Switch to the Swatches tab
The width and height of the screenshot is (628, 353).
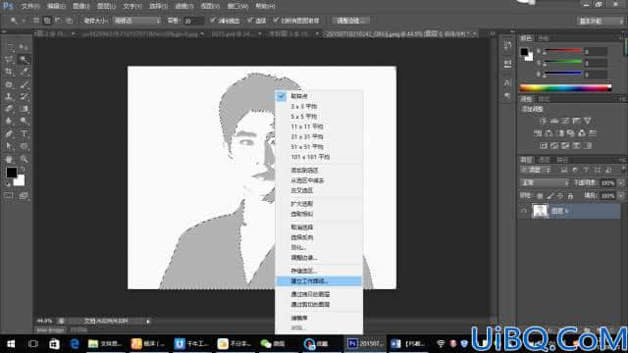(x=543, y=38)
